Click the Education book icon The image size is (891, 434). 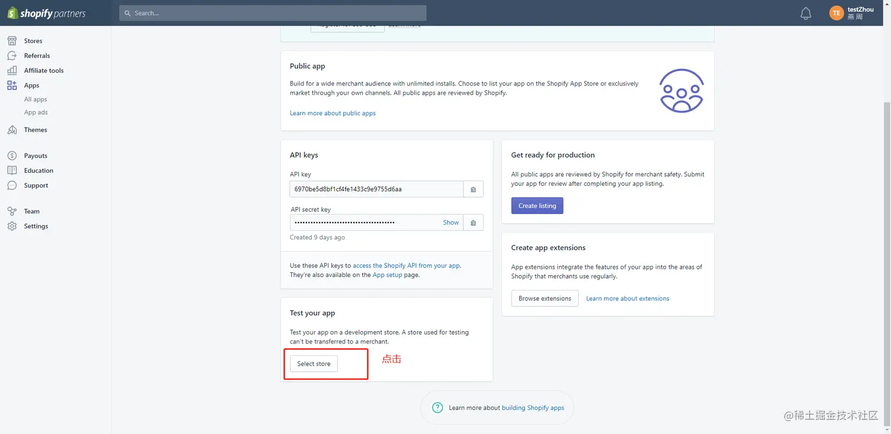tap(12, 171)
